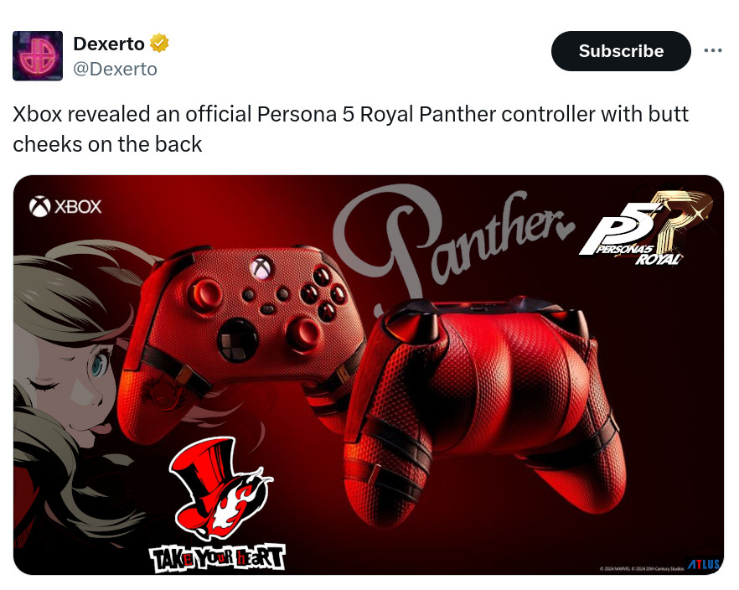This screenshot has width=739, height=590.
Task: Click the glowing Xbox button on the controller
Action: point(261,267)
